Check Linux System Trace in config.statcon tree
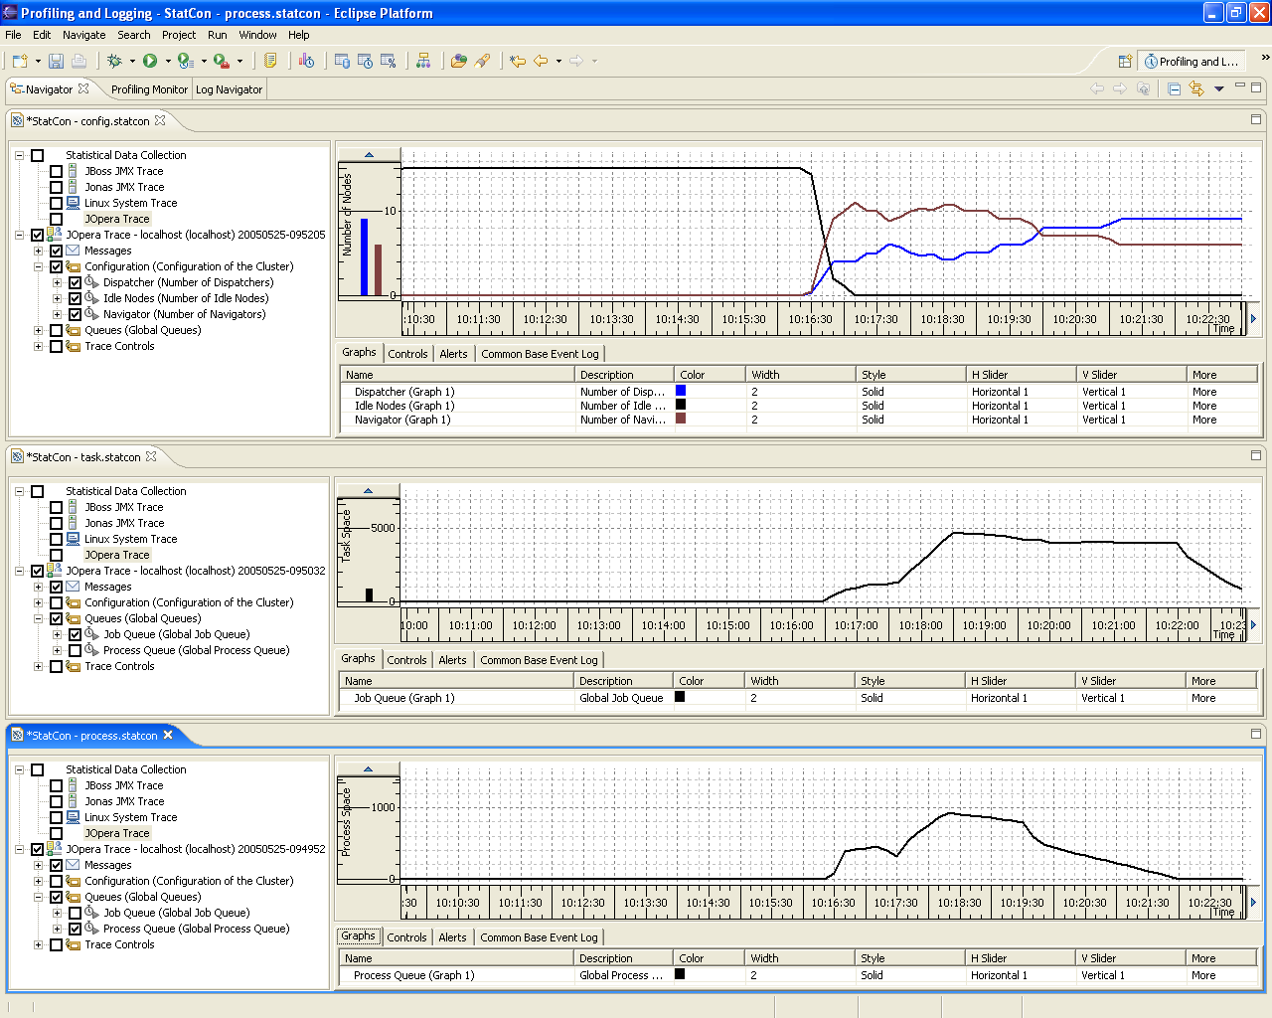The height and width of the screenshot is (1018, 1272). point(56,203)
